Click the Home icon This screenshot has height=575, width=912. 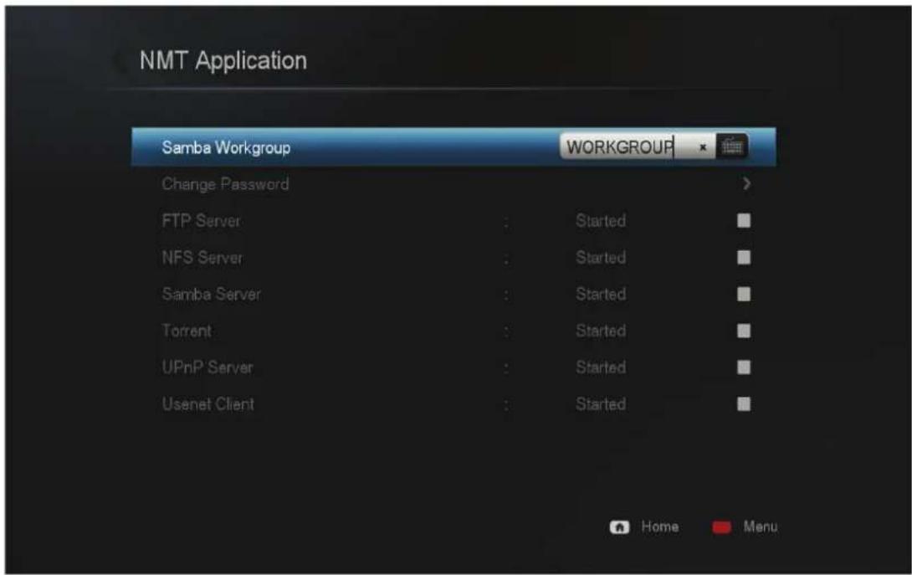tap(619, 527)
